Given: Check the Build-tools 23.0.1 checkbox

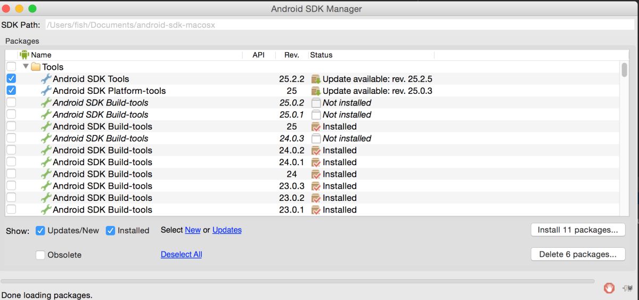Looking at the screenshot, I should click(x=11, y=209).
